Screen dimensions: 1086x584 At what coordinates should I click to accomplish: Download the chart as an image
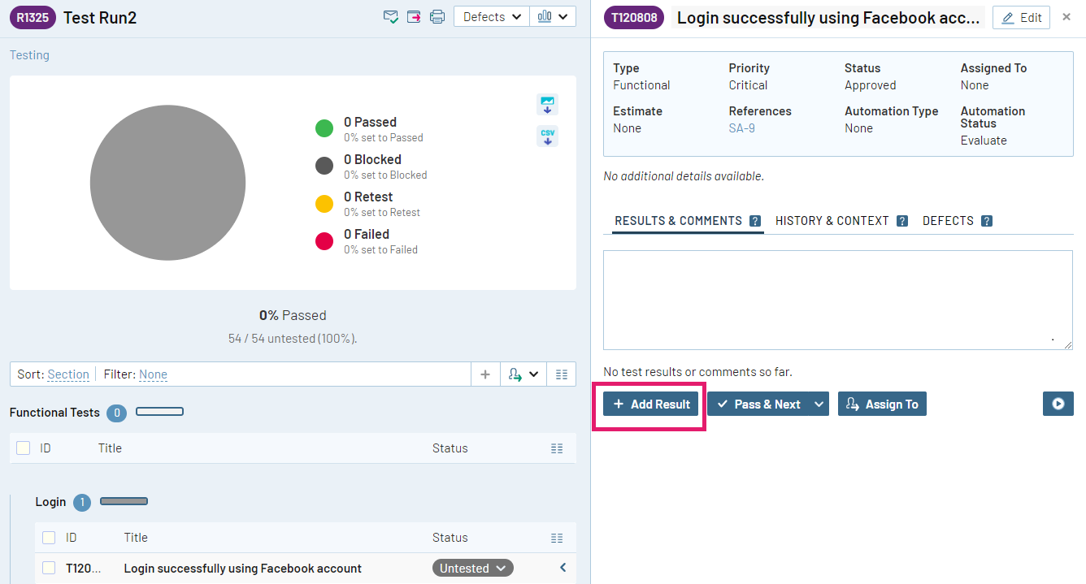coord(547,104)
